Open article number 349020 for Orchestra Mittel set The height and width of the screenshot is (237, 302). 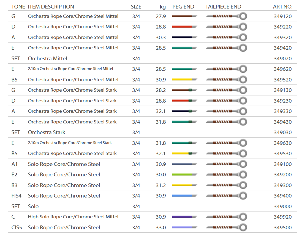click(x=283, y=59)
